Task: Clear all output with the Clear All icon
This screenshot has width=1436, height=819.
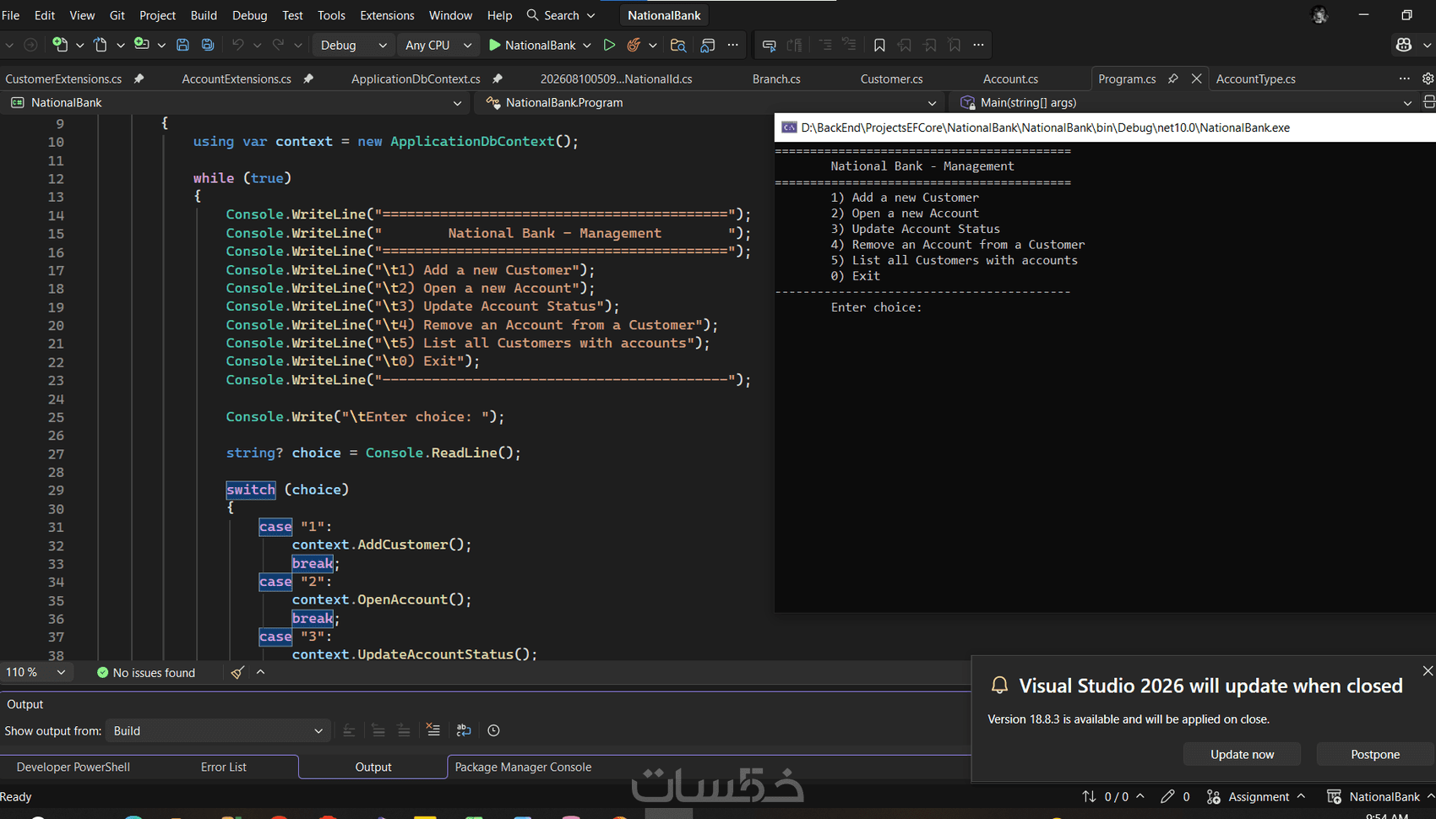Action: pos(433,730)
